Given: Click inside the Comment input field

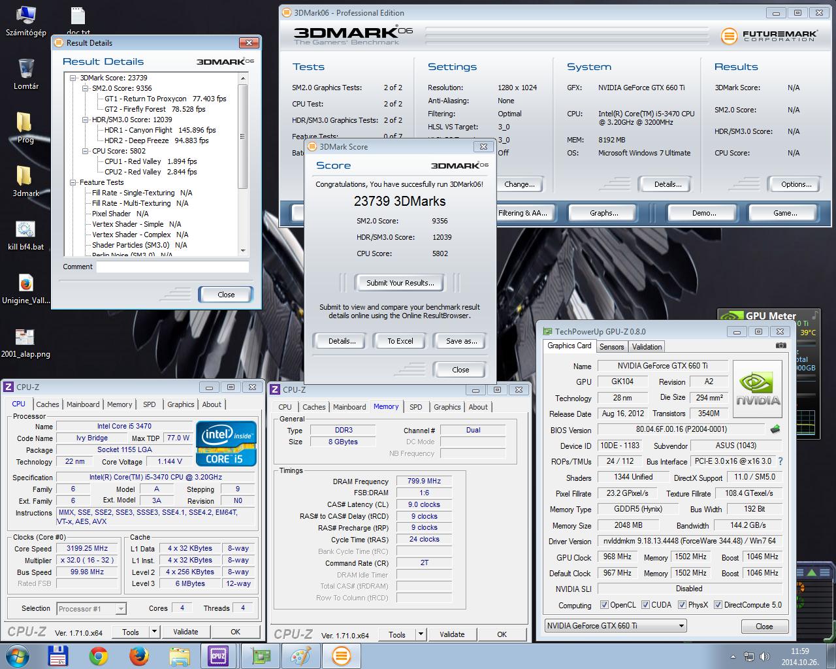Looking at the screenshot, I should point(173,267).
